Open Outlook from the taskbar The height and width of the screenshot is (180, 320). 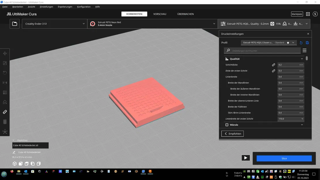26,171
